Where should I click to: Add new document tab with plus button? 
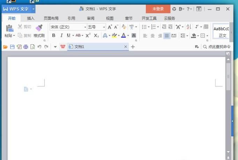[x=133, y=47]
